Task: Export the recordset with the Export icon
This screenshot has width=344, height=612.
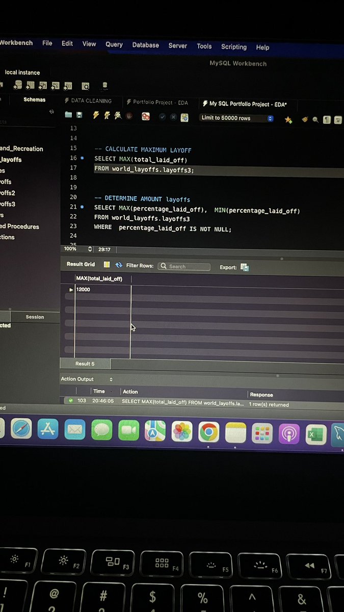Action: [x=244, y=267]
